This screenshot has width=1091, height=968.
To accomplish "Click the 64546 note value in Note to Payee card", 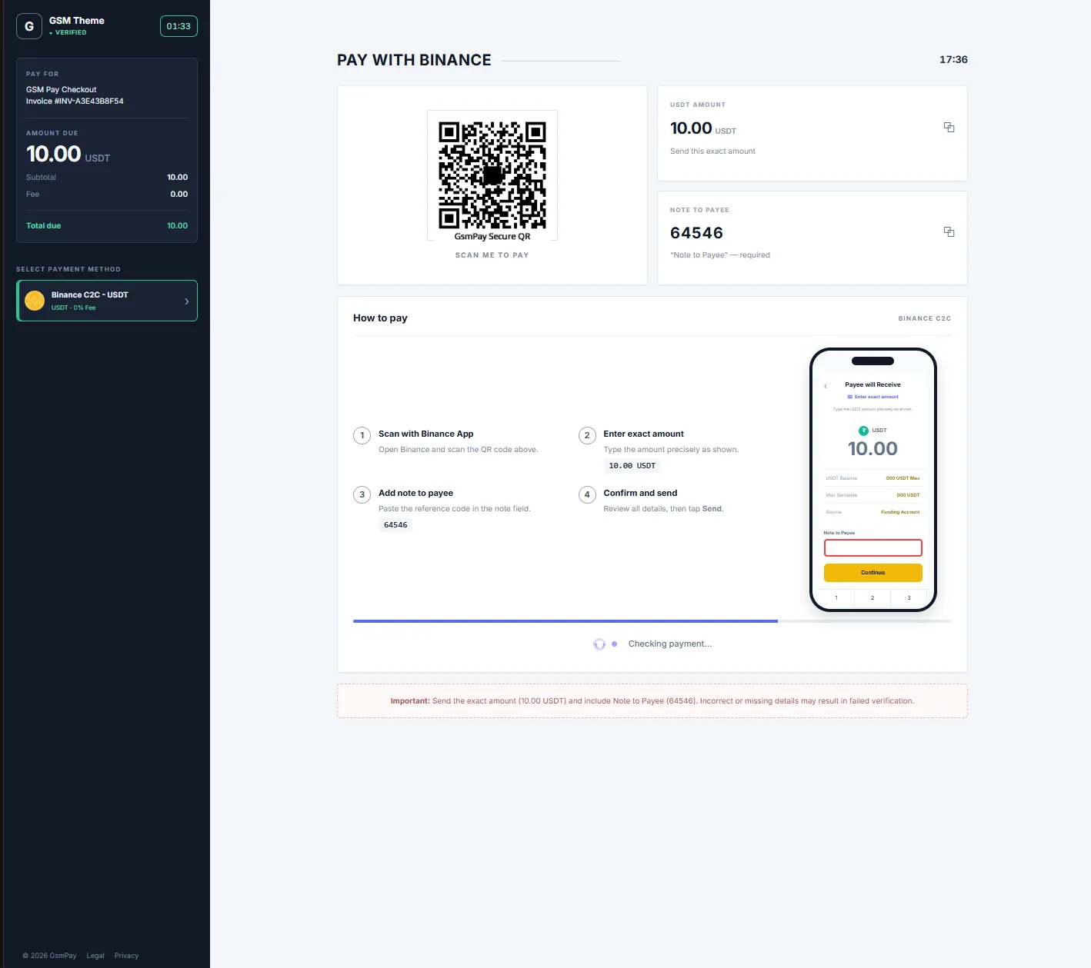I will (697, 233).
